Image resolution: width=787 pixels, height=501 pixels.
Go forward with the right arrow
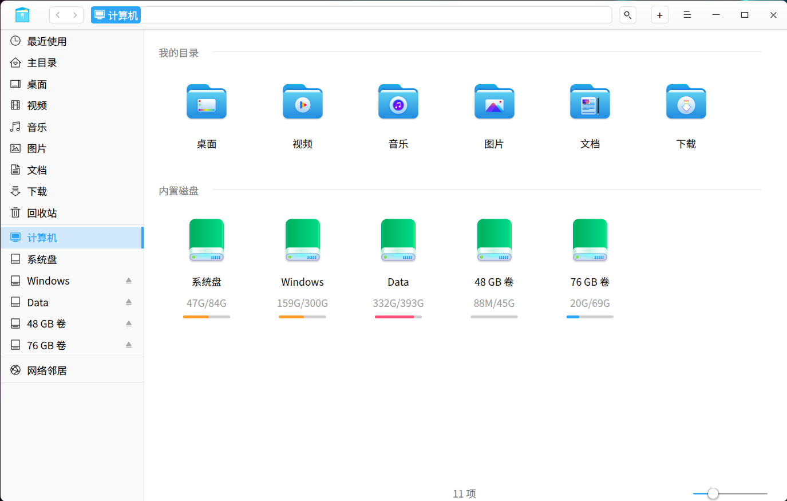pos(75,15)
